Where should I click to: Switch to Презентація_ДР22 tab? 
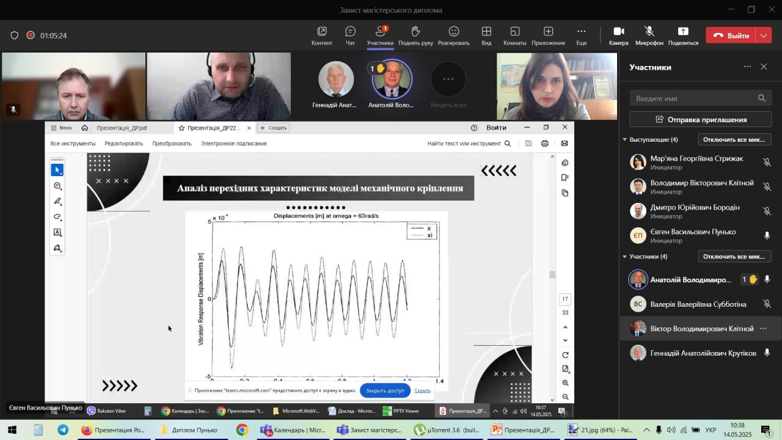pyautogui.click(x=214, y=128)
